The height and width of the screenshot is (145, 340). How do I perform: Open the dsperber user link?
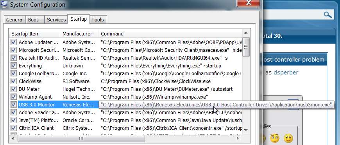[x=286, y=72]
